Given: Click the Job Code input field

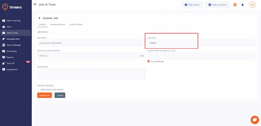Looking at the screenshot, I should point(201,43).
